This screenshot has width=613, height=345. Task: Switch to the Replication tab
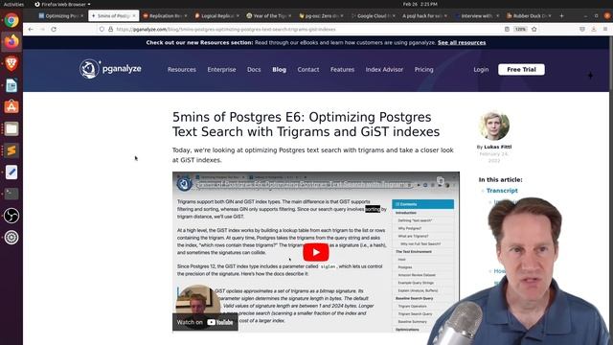tap(165, 15)
